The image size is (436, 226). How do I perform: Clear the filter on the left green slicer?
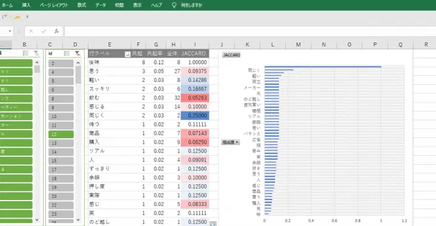pos(36,53)
